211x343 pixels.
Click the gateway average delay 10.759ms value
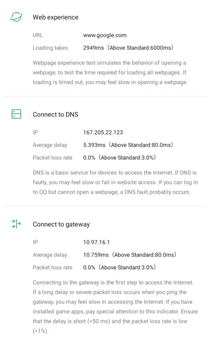[96, 255]
